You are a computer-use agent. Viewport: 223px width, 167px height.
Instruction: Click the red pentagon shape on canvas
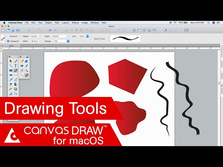pyautogui.click(x=127, y=77)
